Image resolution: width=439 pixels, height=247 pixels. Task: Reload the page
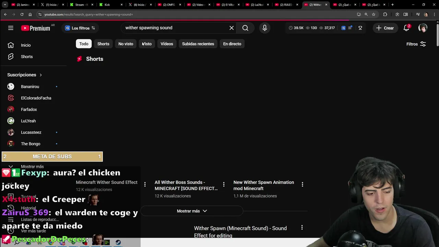pyautogui.click(x=22, y=14)
